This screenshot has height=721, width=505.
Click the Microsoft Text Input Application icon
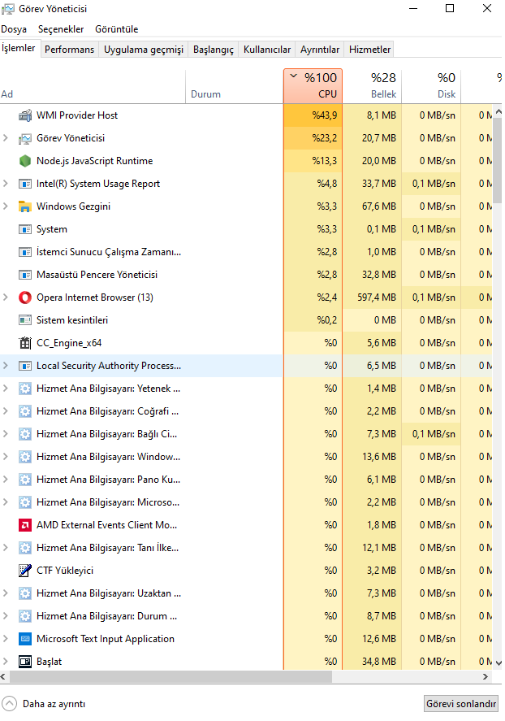(x=25, y=639)
